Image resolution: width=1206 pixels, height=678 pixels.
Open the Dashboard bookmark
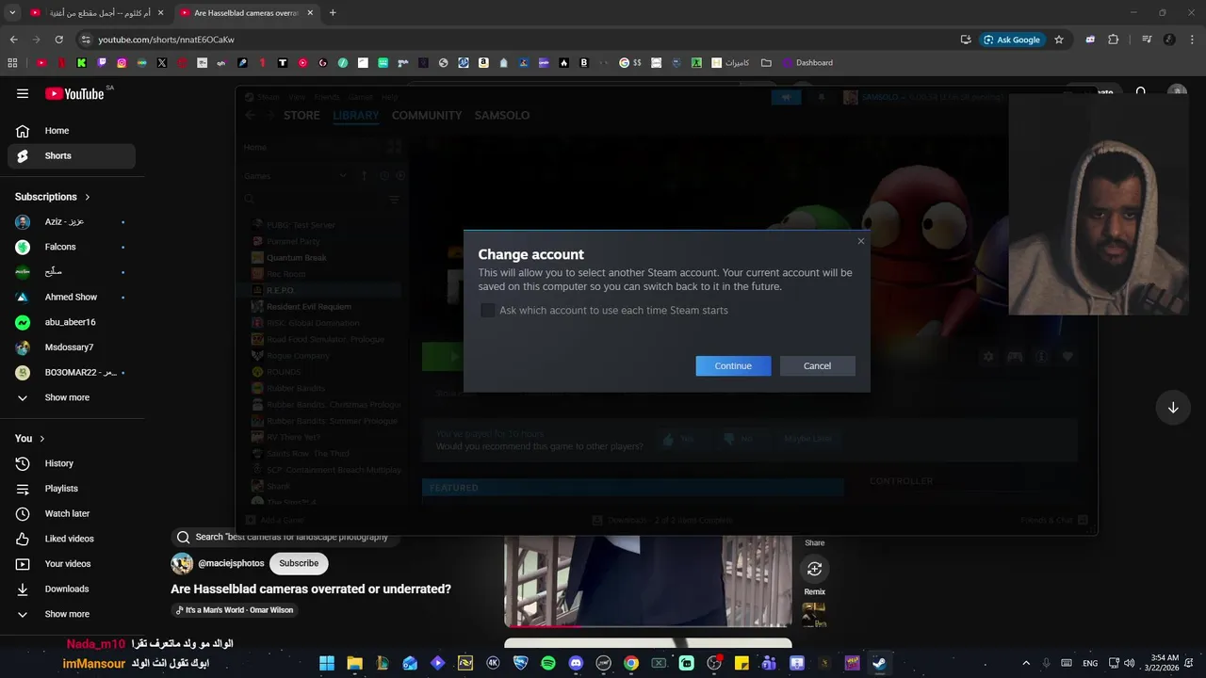(x=807, y=63)
